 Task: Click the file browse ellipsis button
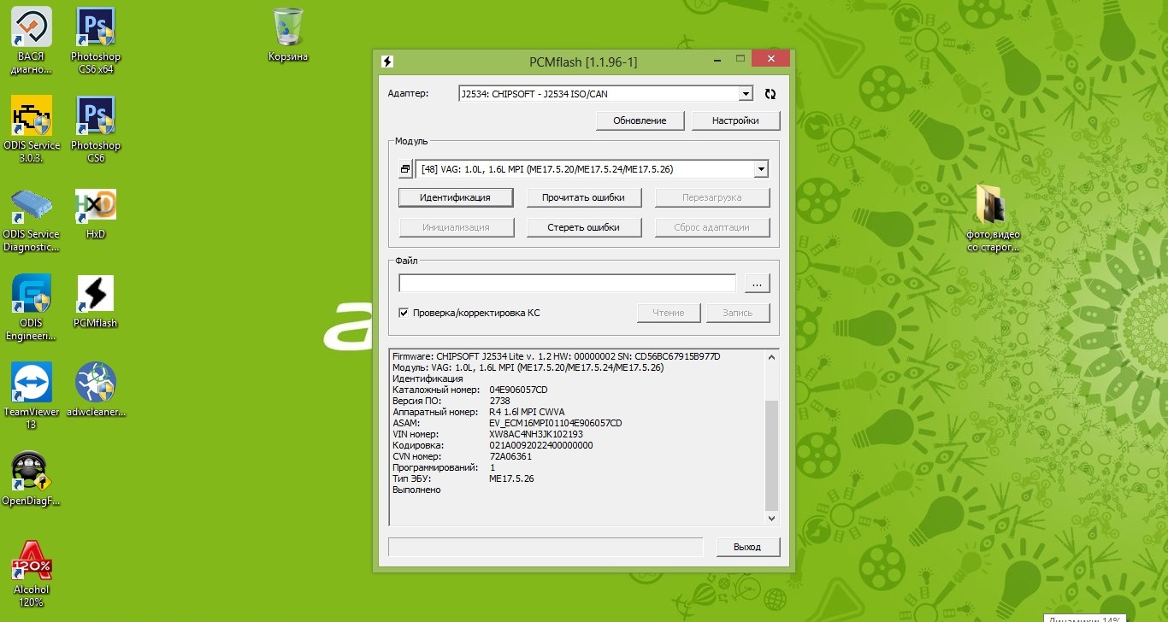pos(758,283)
